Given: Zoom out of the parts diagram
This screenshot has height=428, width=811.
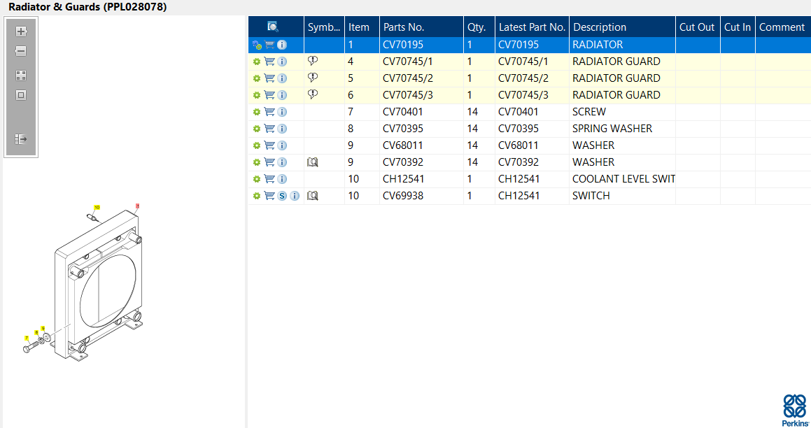Looking at the screenshot, I should (x=21, y=51).
